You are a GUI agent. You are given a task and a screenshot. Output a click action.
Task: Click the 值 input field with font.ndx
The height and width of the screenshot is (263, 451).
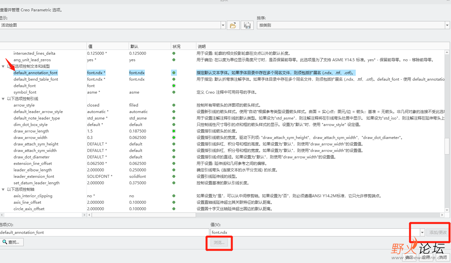tap(315, 232)
